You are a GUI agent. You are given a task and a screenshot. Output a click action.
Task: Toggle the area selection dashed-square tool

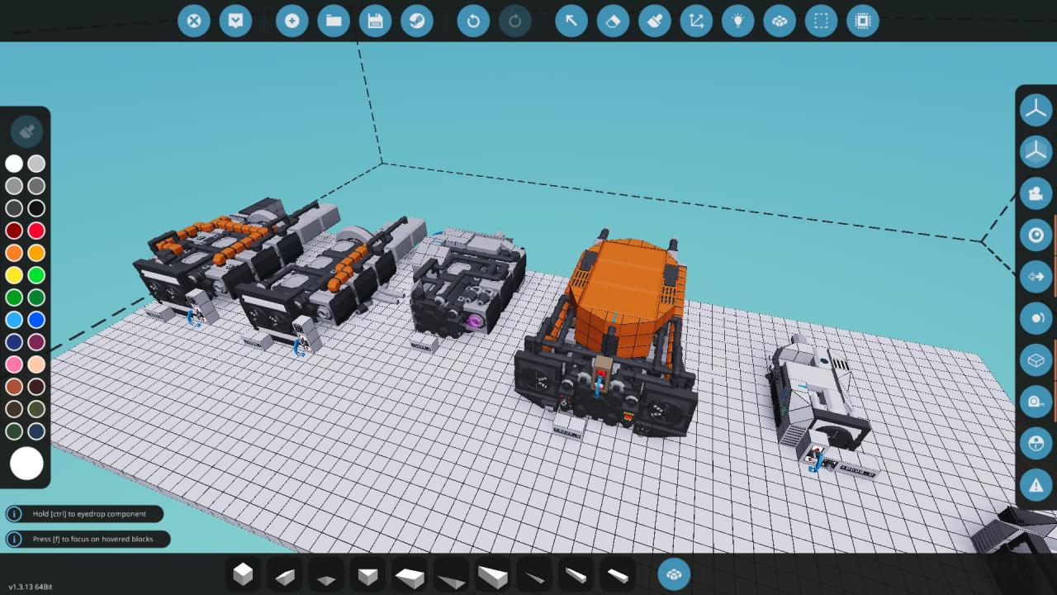822,21
